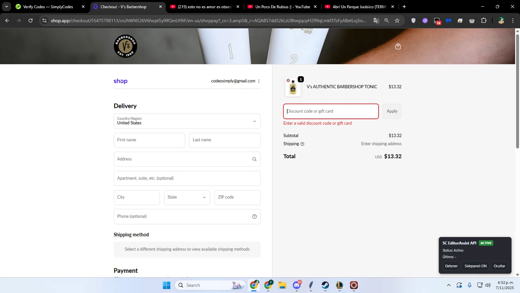Click the search icon in Address field
Screen dimensions: 520x293
pos(254,159)
